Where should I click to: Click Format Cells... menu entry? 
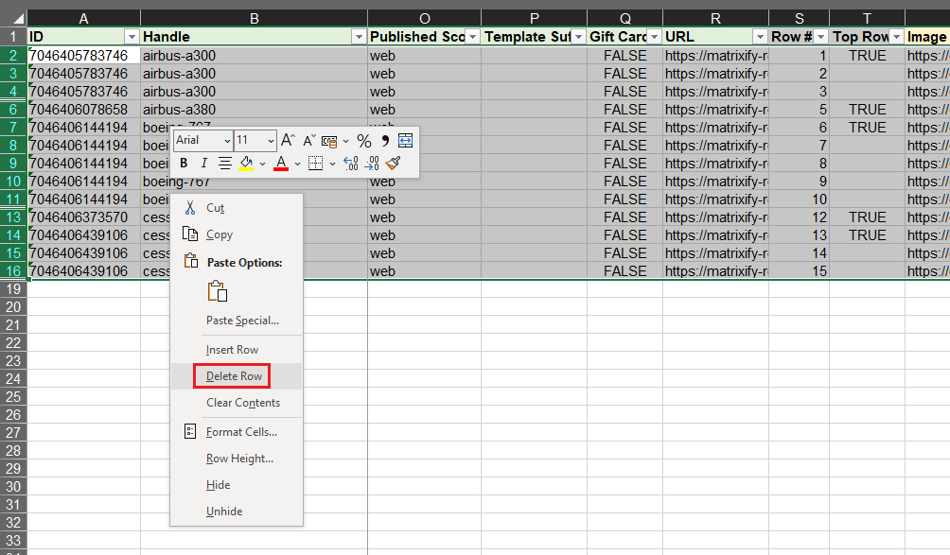(x=241, y=432)
